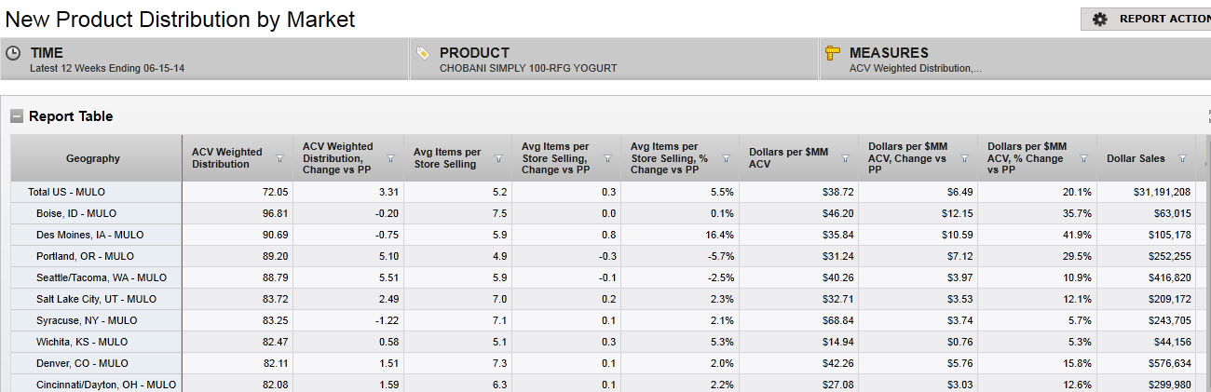Collapse the Report Table section
The width and height of the screenshot is (1211, 392).
pos(17,116)
